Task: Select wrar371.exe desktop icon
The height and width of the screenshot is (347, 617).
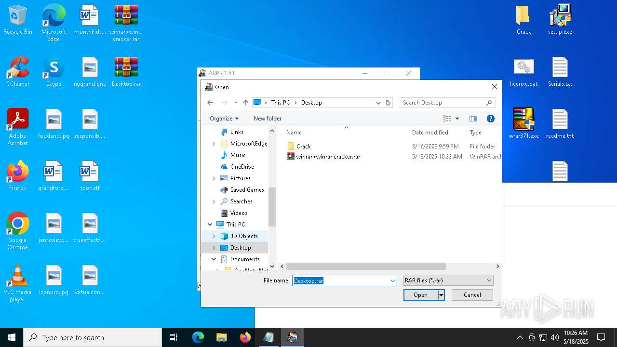Action: tap(523, 124)
